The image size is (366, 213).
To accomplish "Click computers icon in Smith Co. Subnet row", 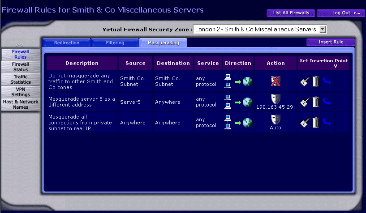I will [x=228, y=81].
